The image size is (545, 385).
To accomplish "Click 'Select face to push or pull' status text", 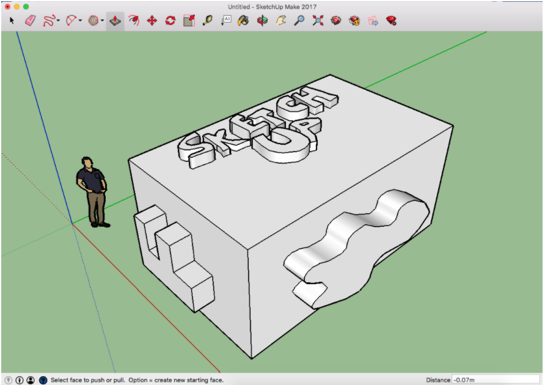I will [87, 380].
